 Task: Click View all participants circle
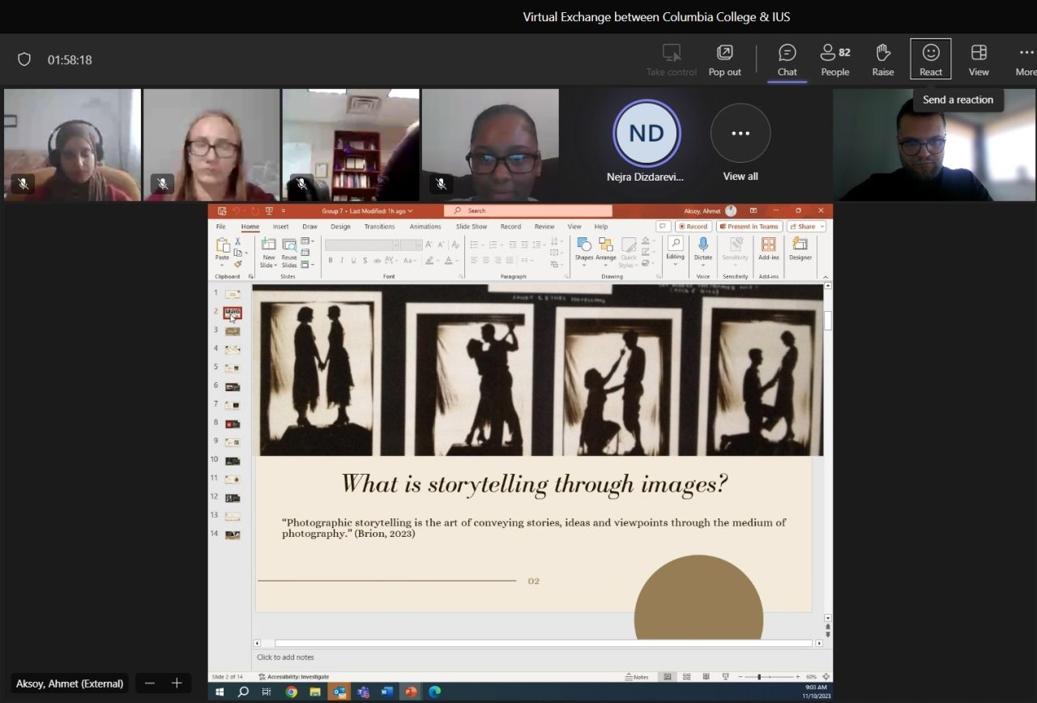[x=740, y=134]
